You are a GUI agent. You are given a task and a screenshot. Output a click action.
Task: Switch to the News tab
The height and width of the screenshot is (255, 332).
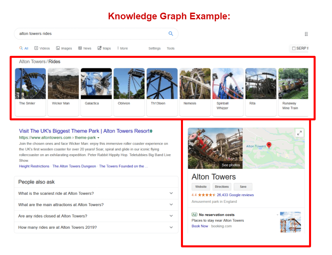[x=85, y=48]
